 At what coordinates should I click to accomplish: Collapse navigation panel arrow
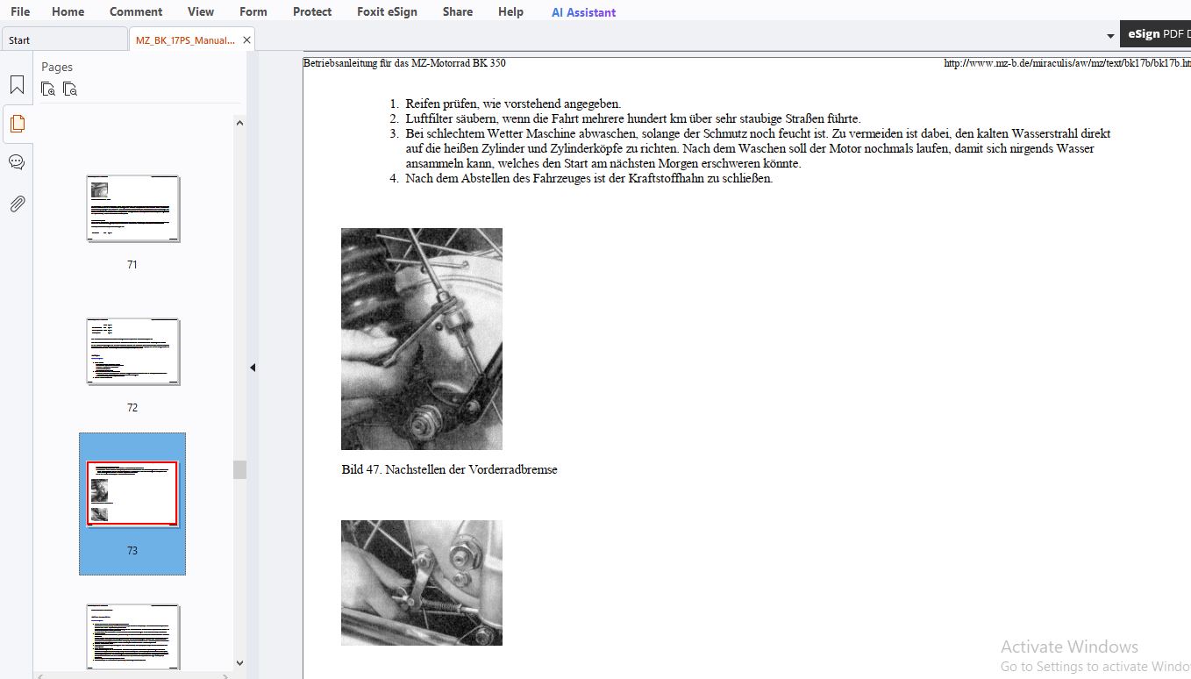[253, 368]
